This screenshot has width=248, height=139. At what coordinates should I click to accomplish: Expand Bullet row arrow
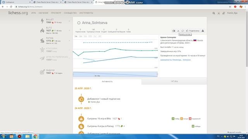69,21
